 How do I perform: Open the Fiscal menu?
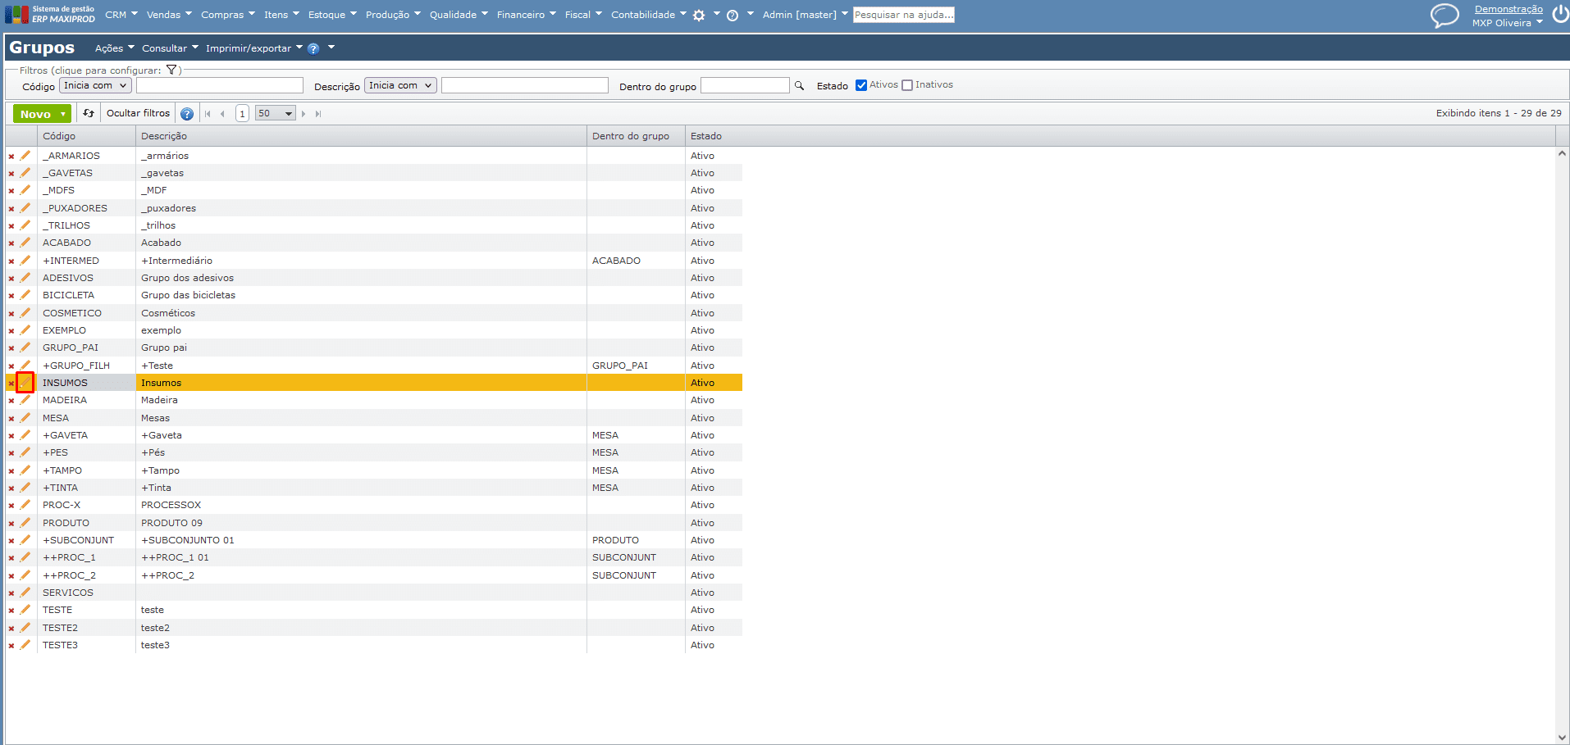click(x=583, y=15)
